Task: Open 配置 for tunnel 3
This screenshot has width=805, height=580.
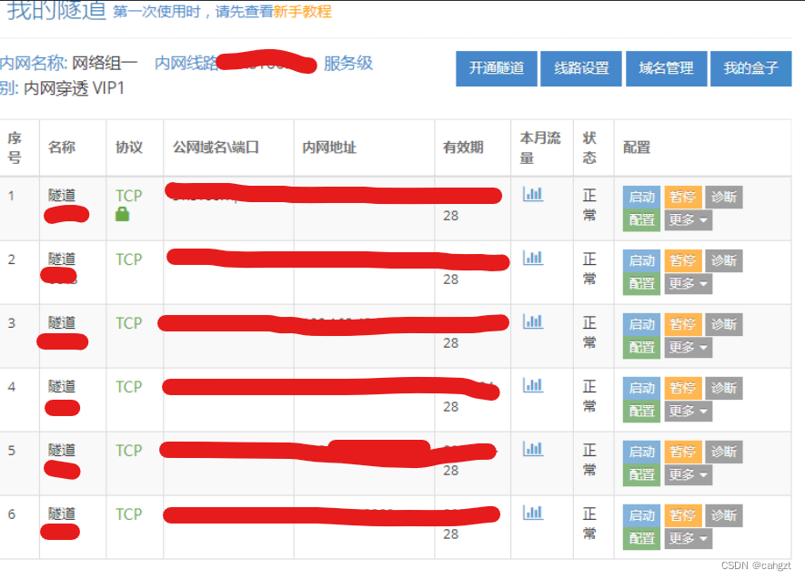Action: (x=642, y=347)
